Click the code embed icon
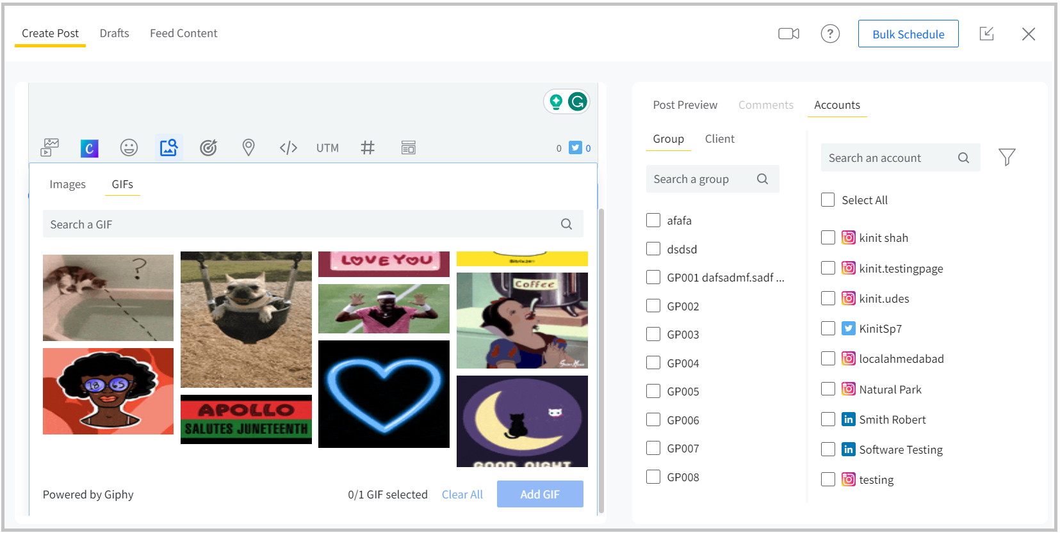Screen dimensions: 1060x533 pyautogui.click(x=288, y=148)
